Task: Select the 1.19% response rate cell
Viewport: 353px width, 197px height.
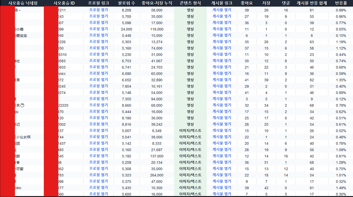Action: (x=341, y=42)
